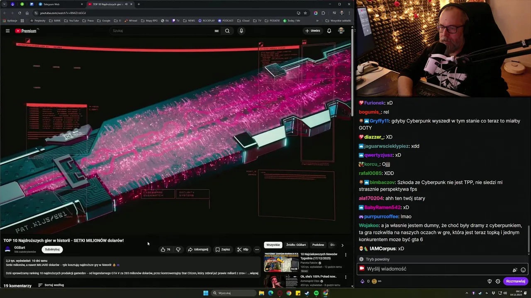Open the BANK bookmarks folder
The height and width of the screenshot is (298, 531).
pos(55,20)
